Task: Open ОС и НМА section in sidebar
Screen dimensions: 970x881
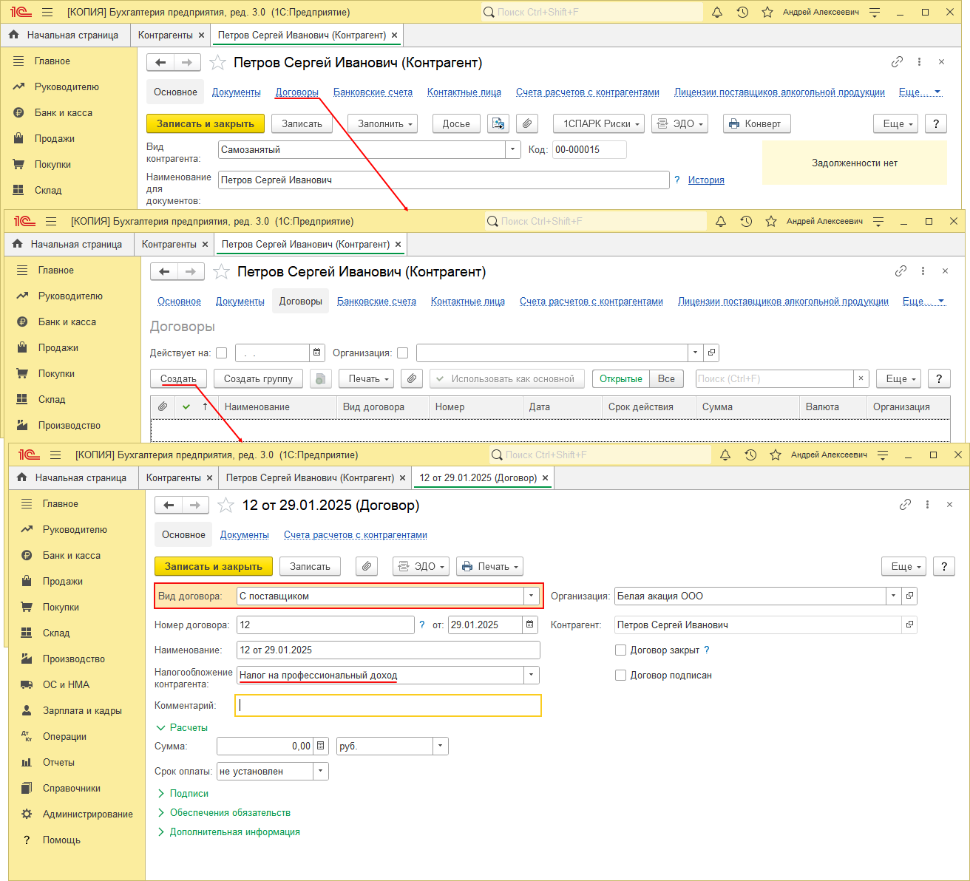Action: pos(66,684)
